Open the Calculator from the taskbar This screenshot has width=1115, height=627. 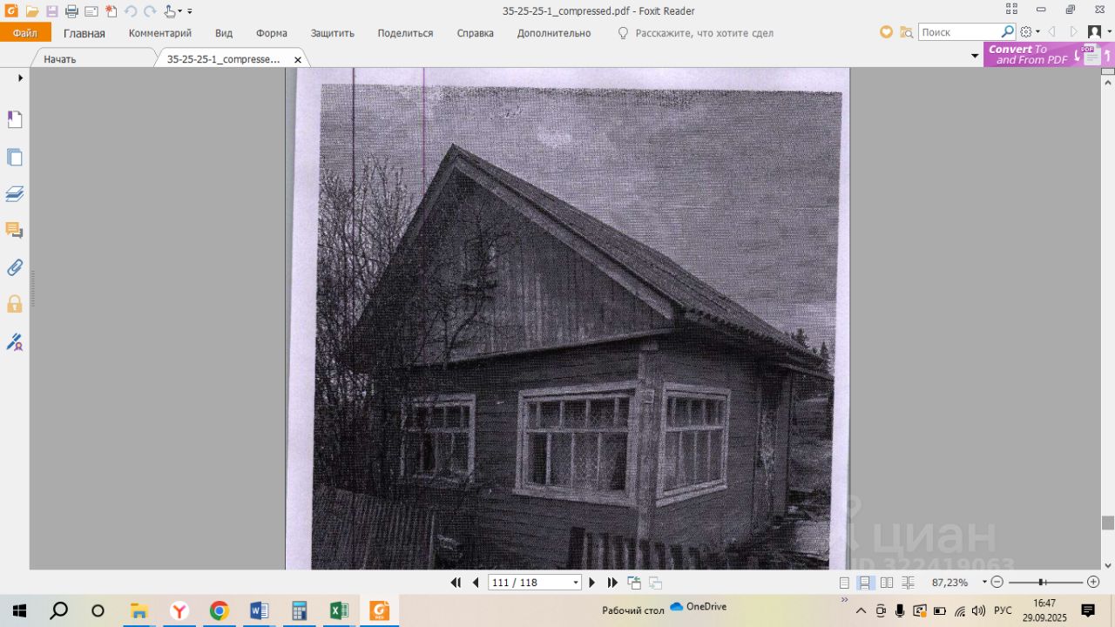299,610
